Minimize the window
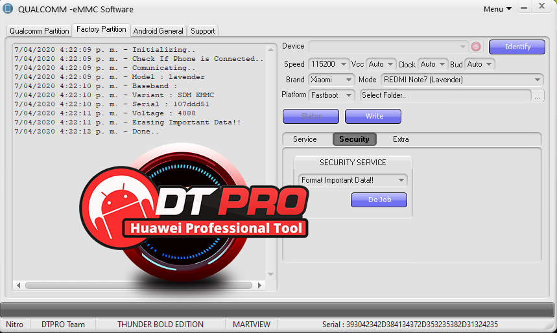The height and width of the screenshot is (333, 557). [524, 8]
